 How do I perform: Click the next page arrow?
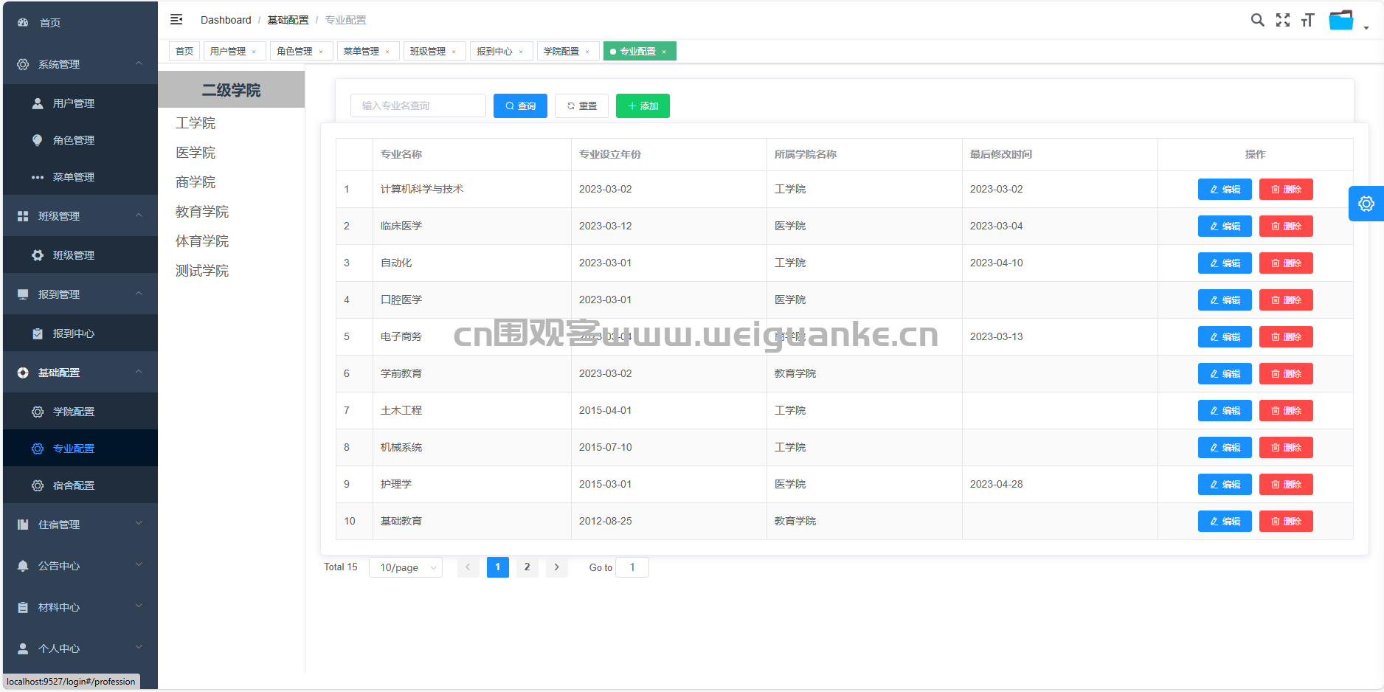(556, 567)
